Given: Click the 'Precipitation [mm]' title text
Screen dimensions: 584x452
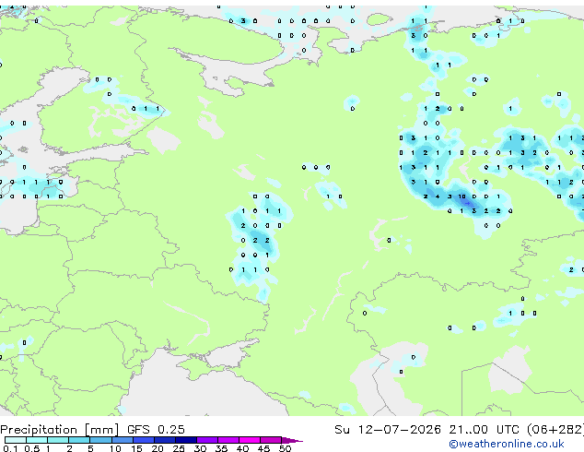Looking at the screenshot, I should [59, 430].
